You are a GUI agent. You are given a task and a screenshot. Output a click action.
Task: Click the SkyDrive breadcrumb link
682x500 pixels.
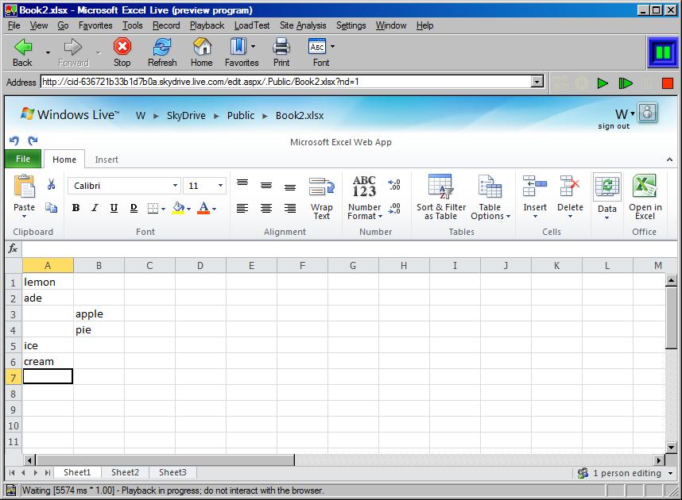pos(186,116)
